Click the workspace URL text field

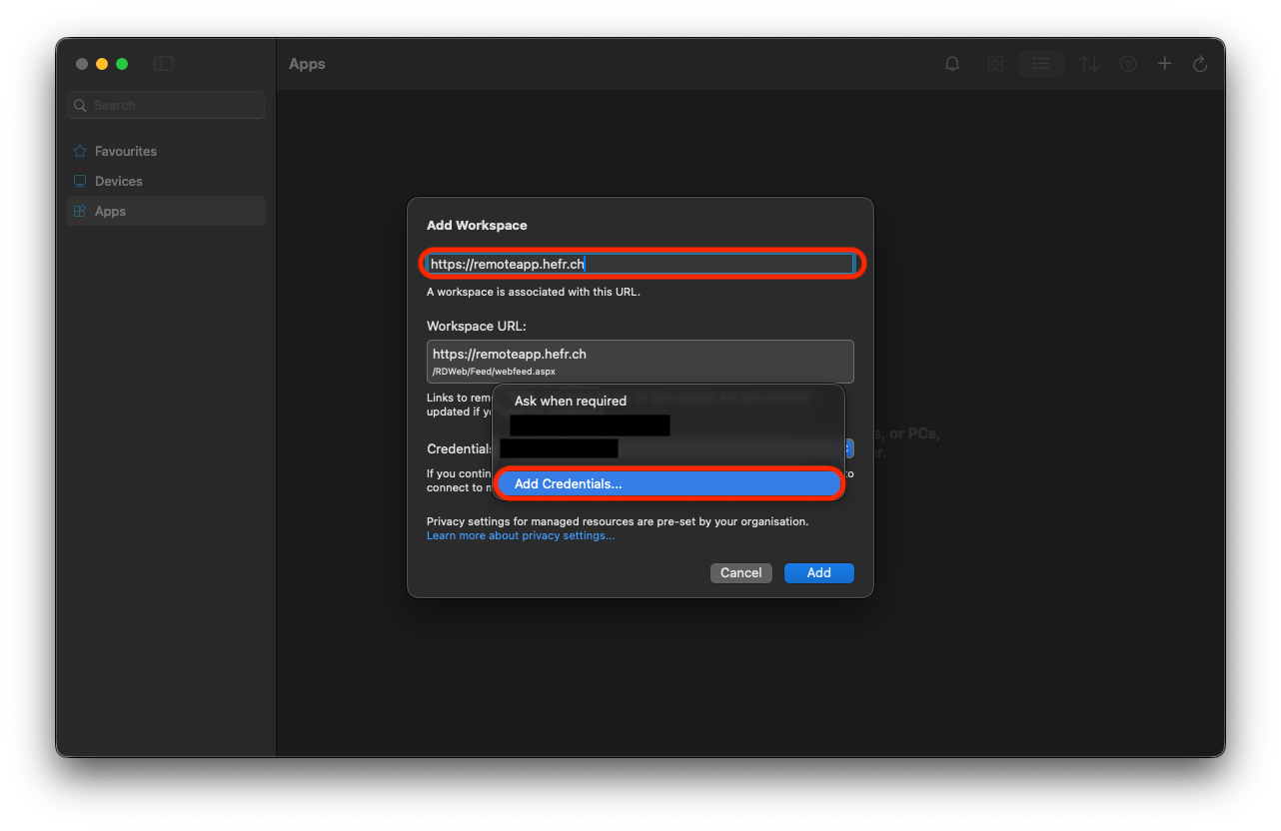coord(640,264)
